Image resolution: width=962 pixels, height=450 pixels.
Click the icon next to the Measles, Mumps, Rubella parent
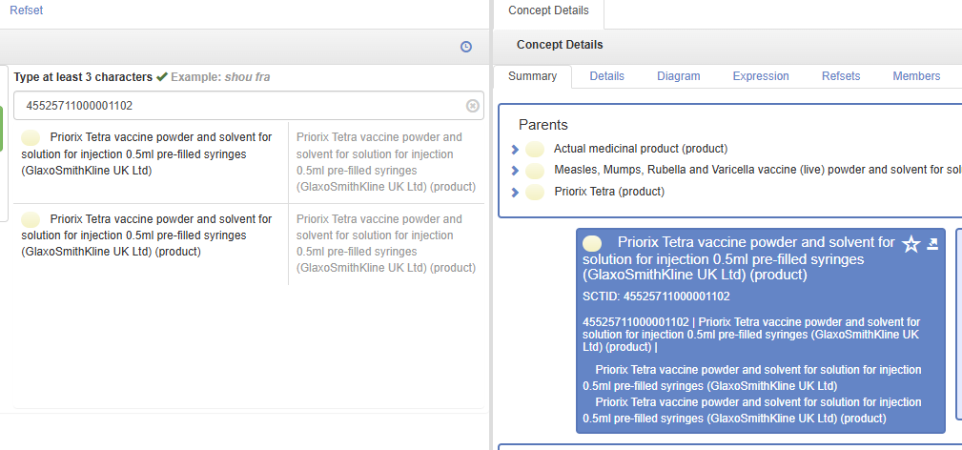[x=535, y=171]
